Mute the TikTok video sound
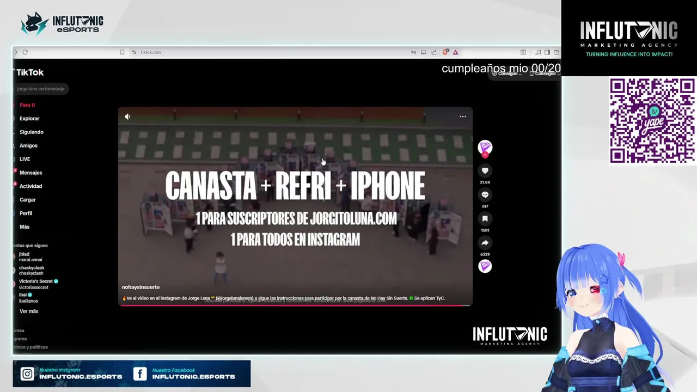Viewport: 697px width, 392px height. click(127, 117)
